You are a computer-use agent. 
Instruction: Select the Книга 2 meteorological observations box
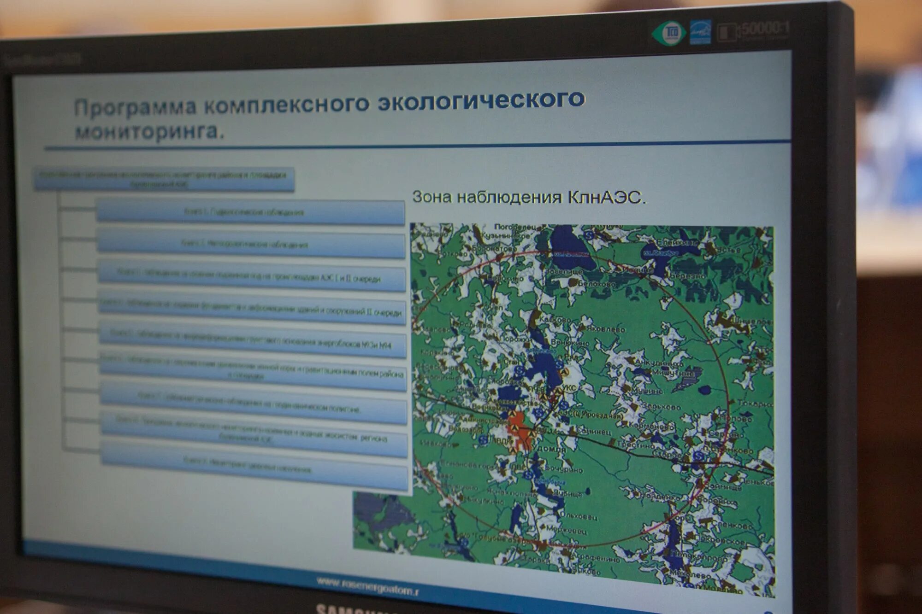click(x=251, y=244)
